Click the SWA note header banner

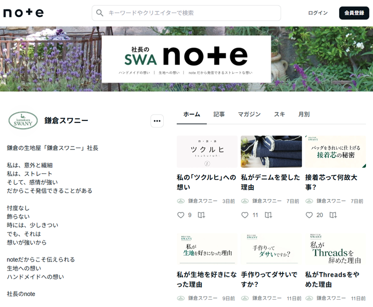tap(186, 59)
